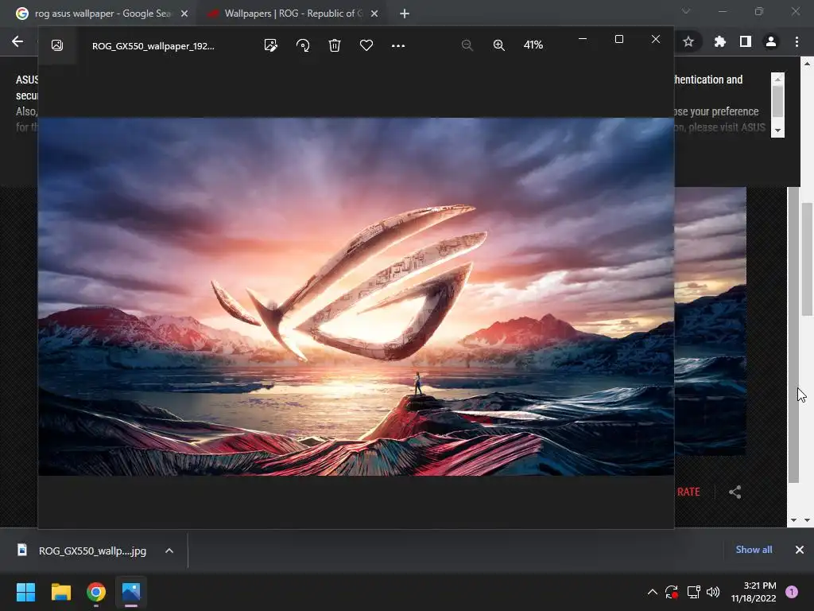Open the Edit image tool
The height and width of the screenshot is (611, 814).
[271, 45]
